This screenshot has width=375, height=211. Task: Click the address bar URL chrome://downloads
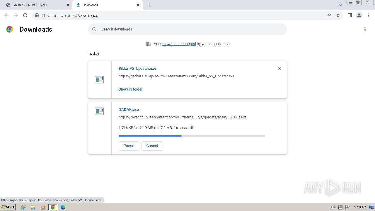79,16
